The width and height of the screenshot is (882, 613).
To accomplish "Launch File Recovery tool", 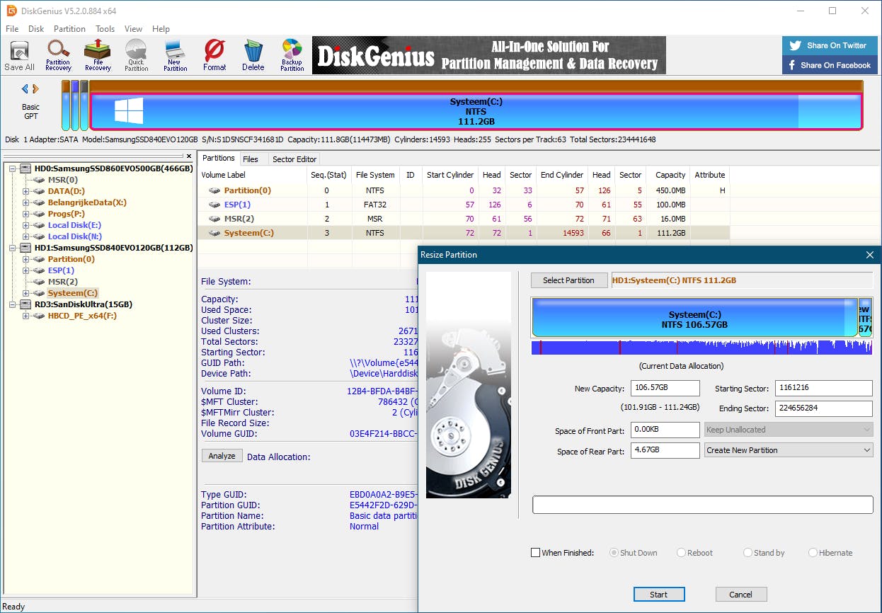I will coord(98,56).
